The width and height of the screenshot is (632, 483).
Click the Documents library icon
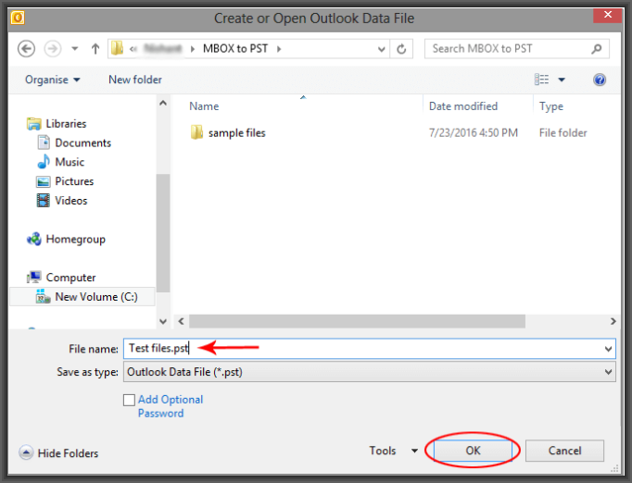[x=44, y=142]
